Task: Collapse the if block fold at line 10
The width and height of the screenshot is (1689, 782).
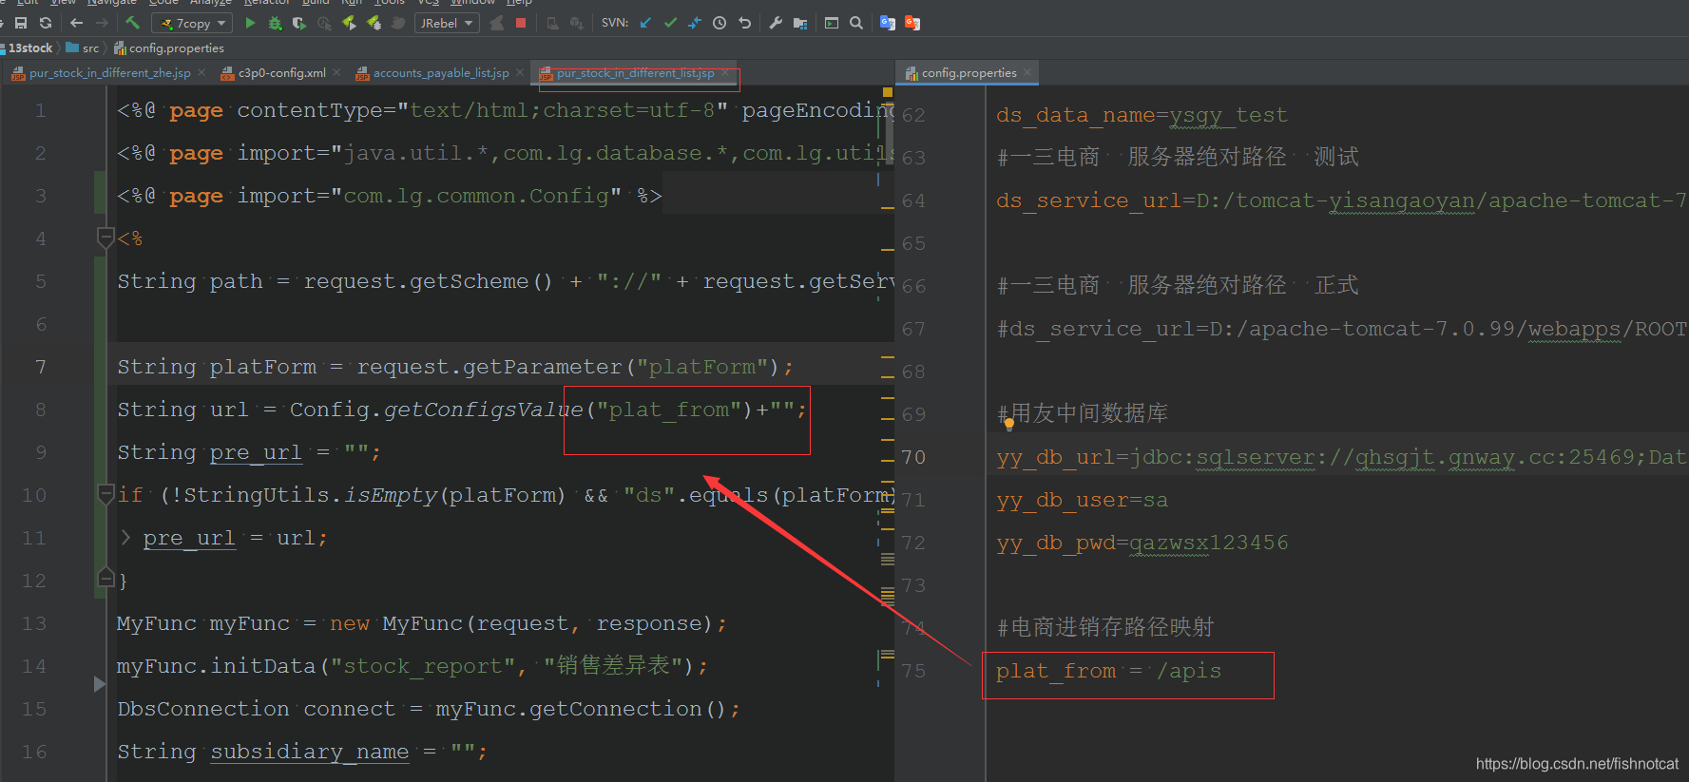Action: click(106, 493)
